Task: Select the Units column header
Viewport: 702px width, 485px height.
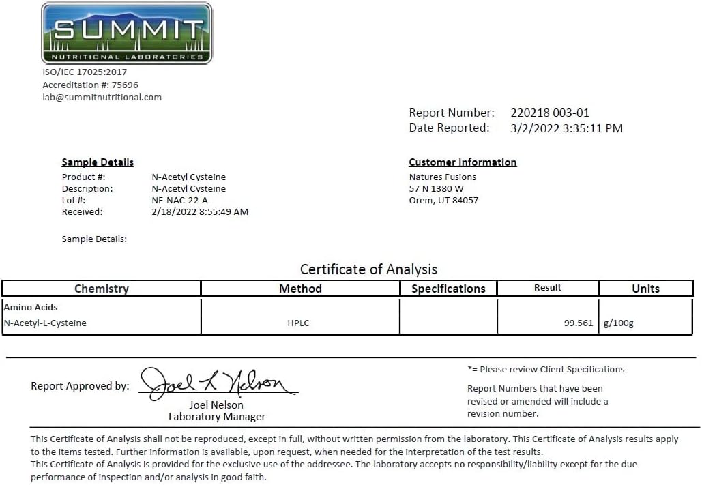Action: click(645, 289)
